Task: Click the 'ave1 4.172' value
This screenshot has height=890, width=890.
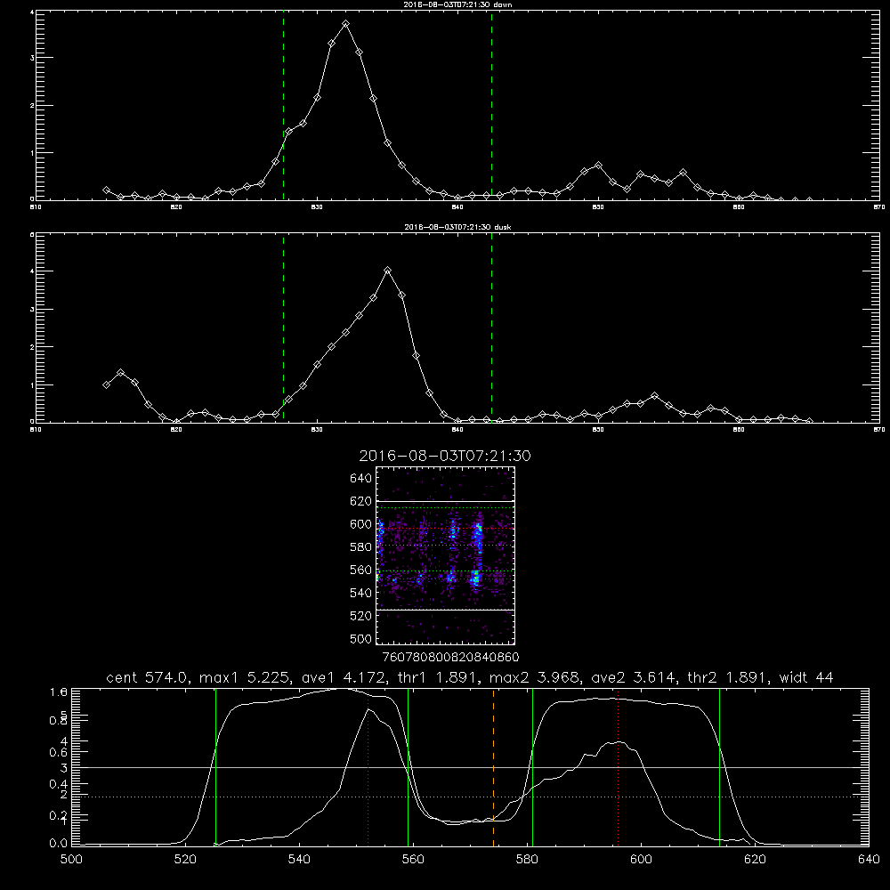Action: point(344,677)
